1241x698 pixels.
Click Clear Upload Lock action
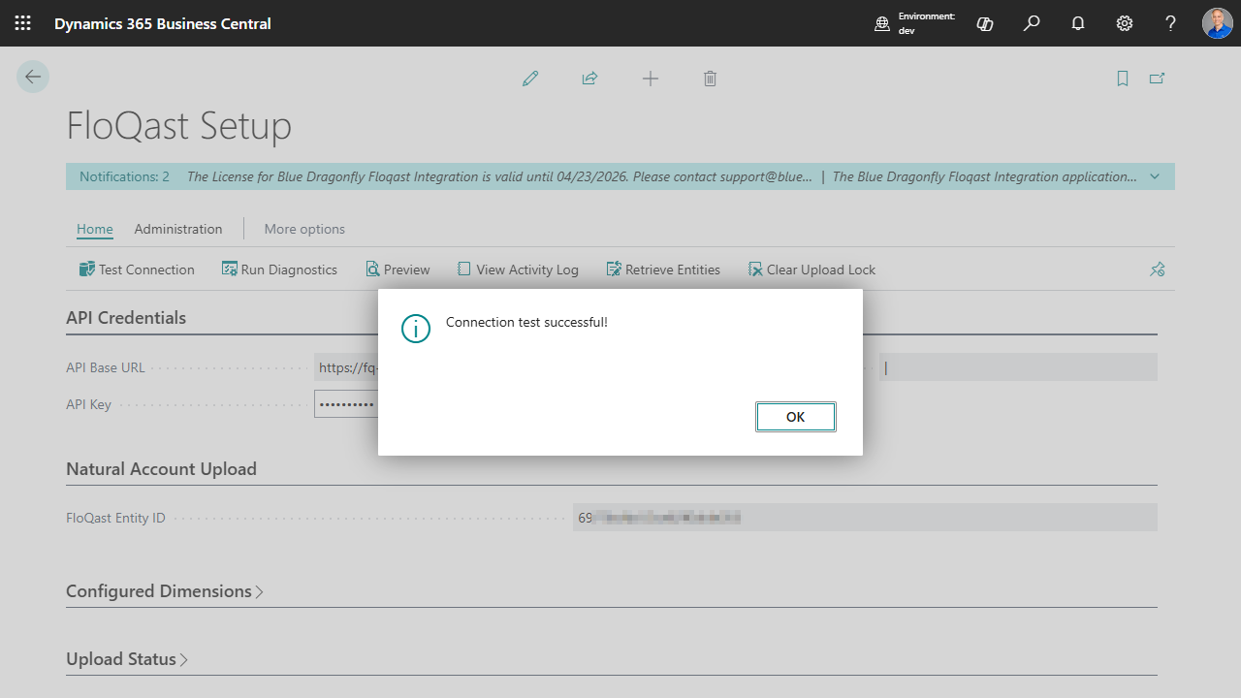pos(811,270)
